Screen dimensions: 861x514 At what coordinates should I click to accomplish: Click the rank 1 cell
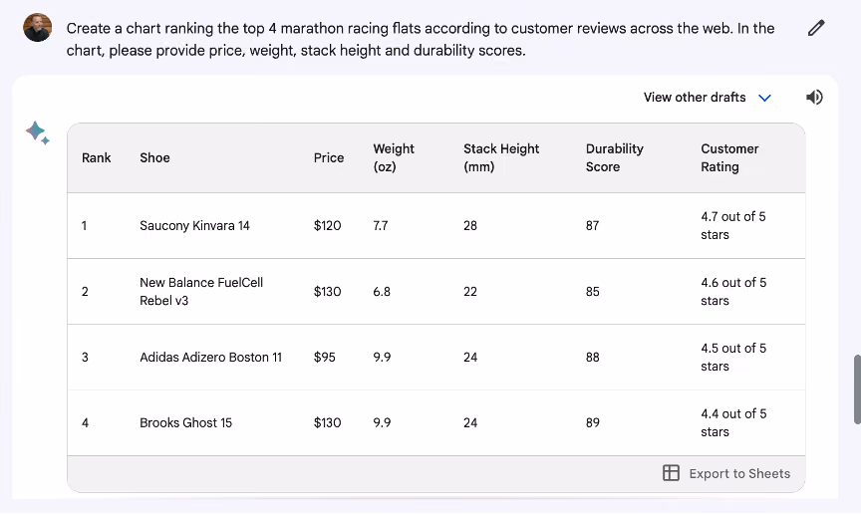(84, 226)
